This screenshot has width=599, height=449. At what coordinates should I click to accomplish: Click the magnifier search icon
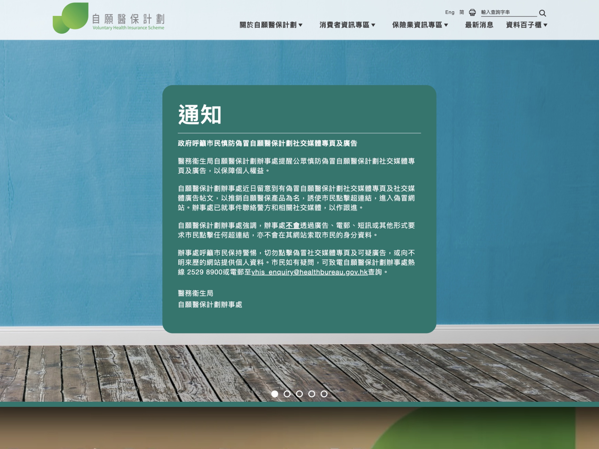coord(542,13)
